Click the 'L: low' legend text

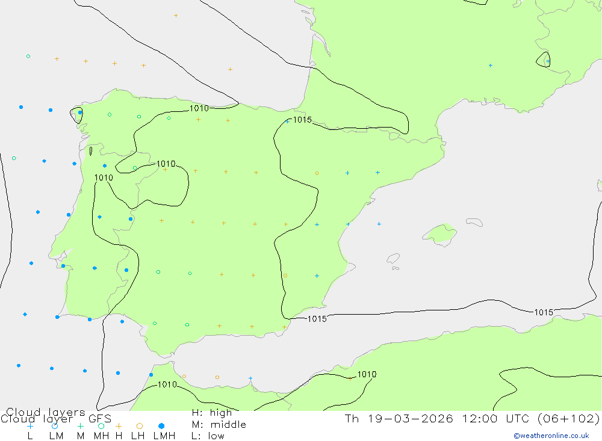[x=208, y=436]
